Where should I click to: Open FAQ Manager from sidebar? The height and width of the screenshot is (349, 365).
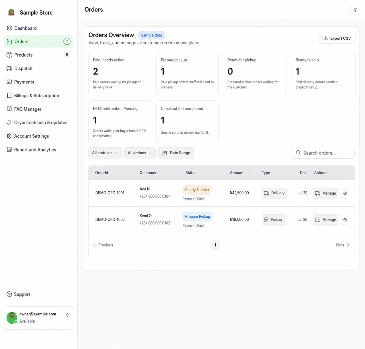[38, 109]
